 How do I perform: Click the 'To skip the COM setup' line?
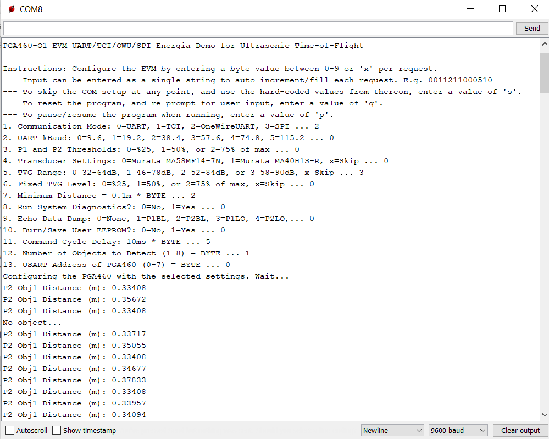[262, 92]
